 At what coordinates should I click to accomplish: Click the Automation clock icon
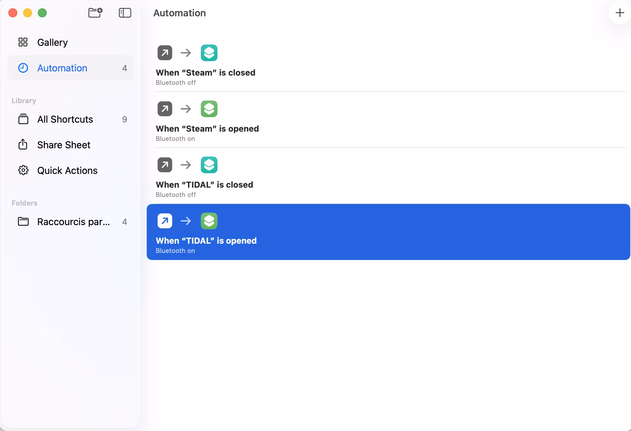pyautogui.click(x=23, y=68)
